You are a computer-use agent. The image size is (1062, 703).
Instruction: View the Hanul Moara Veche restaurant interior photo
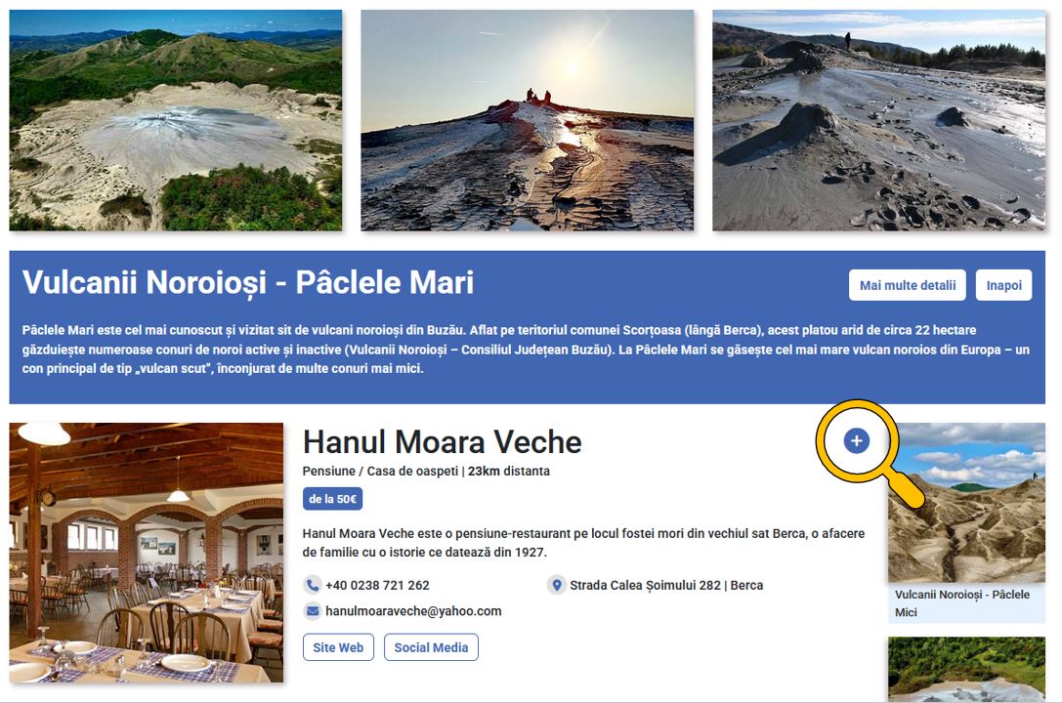coord(147,552)
